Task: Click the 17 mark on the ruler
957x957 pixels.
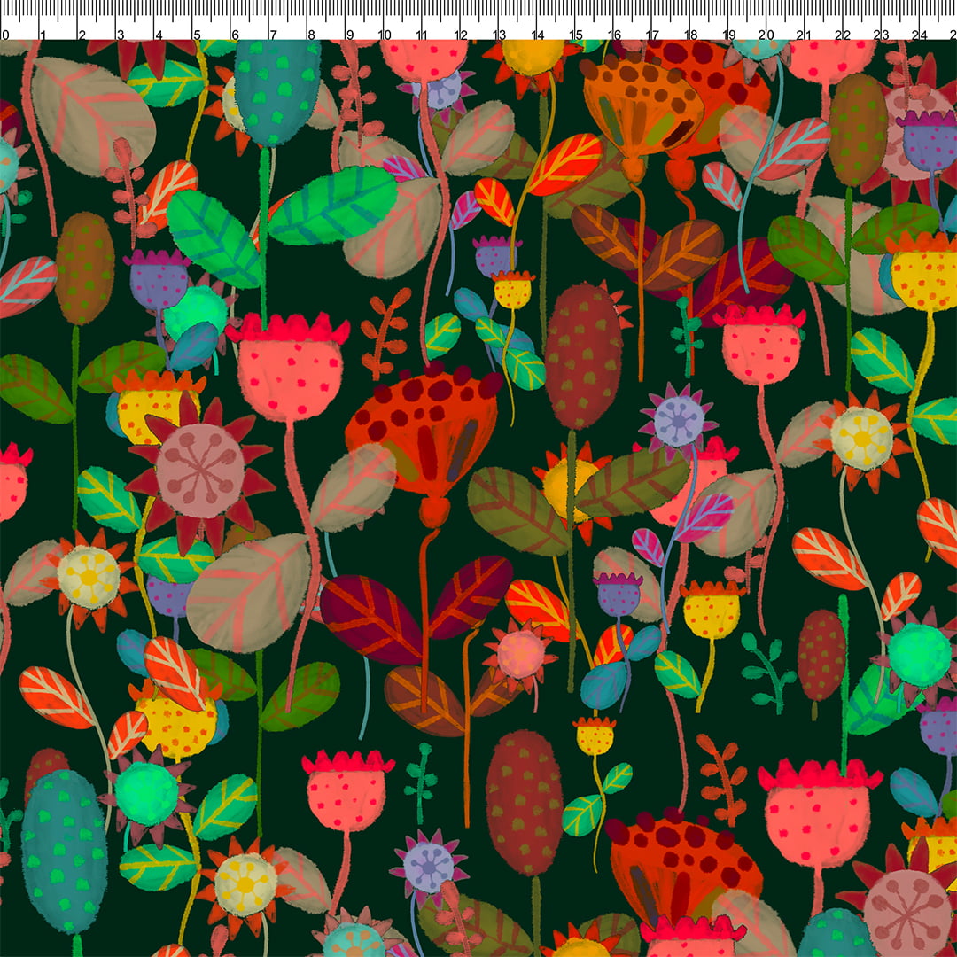Action: 652,35
